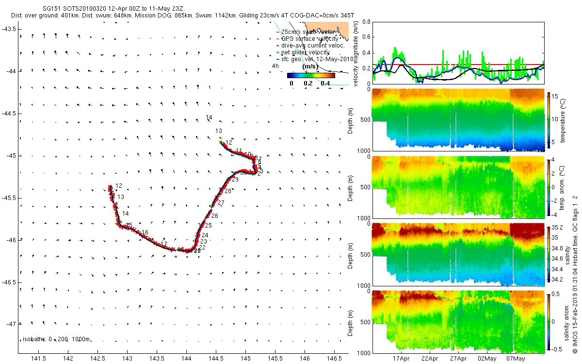Click the salinity anomaly depth-section panel
The image size is (582, 364).
(x=458, y=321)
